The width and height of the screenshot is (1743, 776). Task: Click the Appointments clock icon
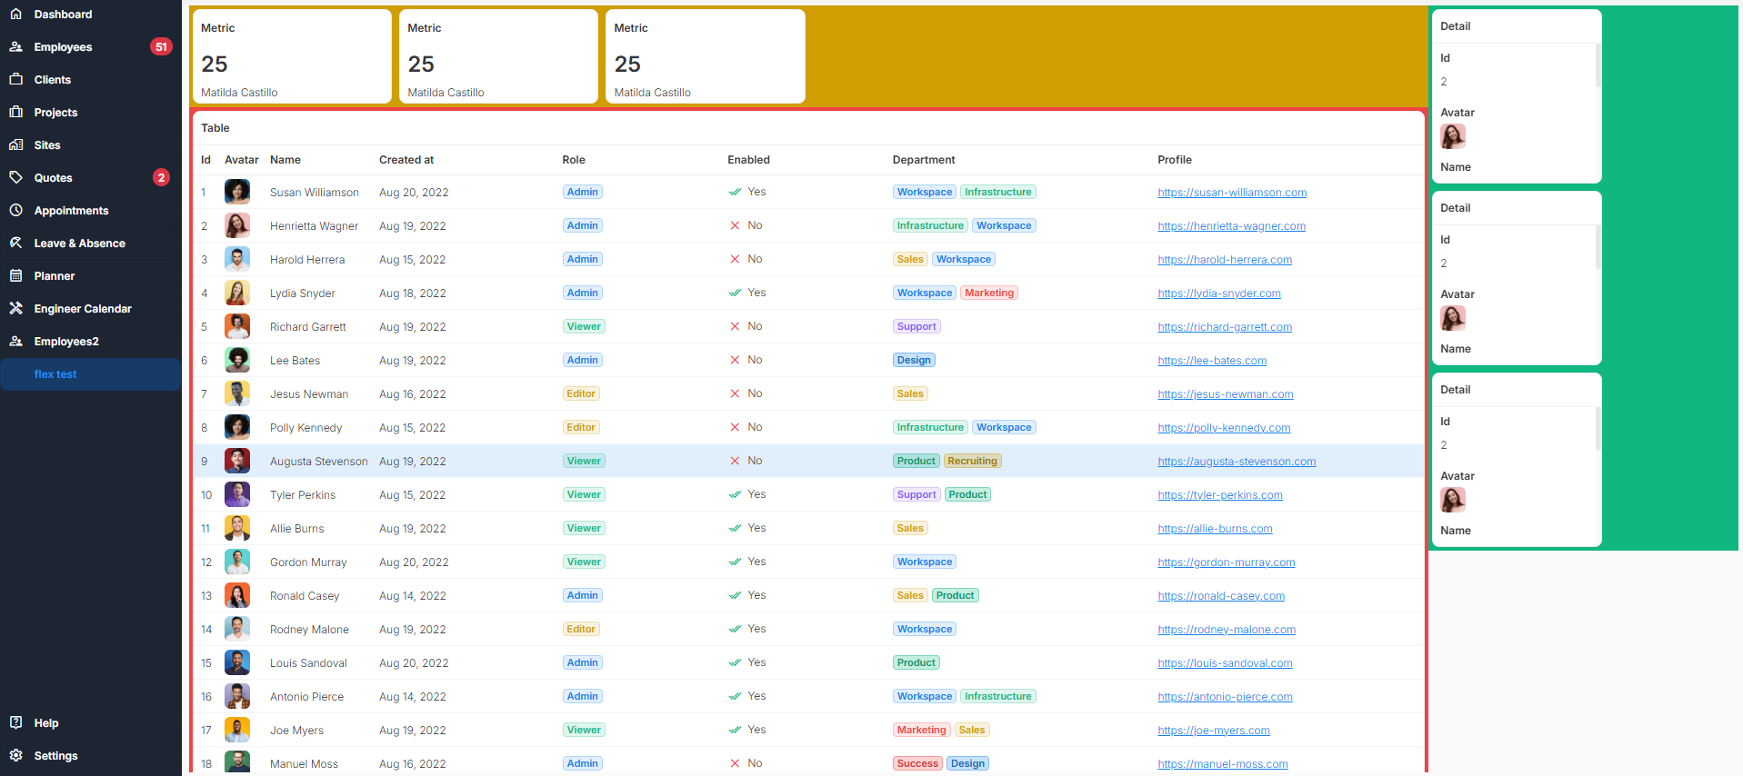(x=15, y=211)
